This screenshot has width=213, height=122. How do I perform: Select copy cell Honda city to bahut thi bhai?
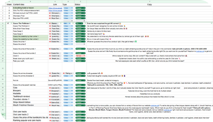click(x=150, y=31)
